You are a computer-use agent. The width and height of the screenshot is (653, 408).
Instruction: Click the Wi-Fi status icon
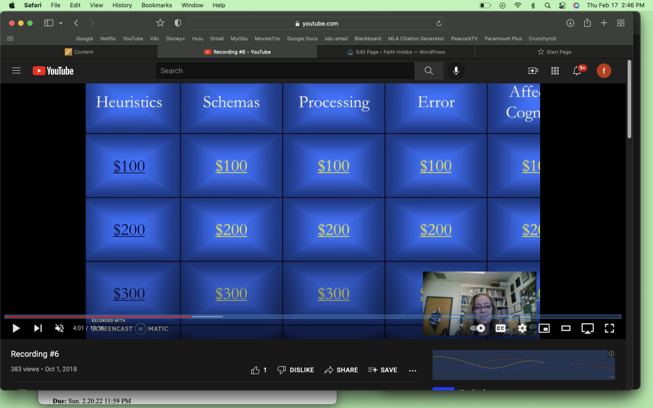click(x=518, y=5)
